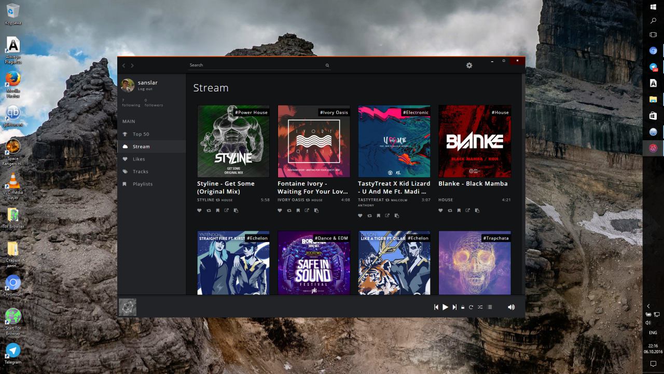Open the #Ivory Oasis tag

pyautogui.click(x=334, y=112)
